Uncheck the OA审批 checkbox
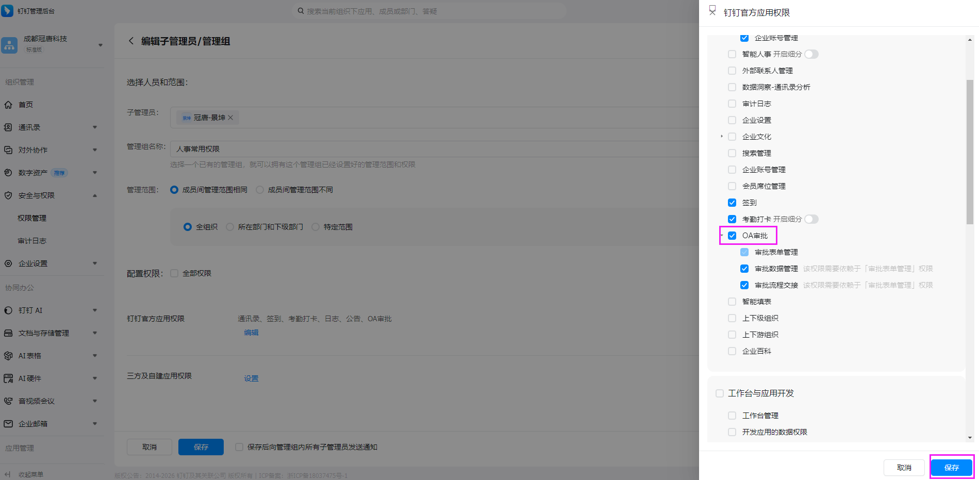 pyautogui.click(x=732, y=236)
